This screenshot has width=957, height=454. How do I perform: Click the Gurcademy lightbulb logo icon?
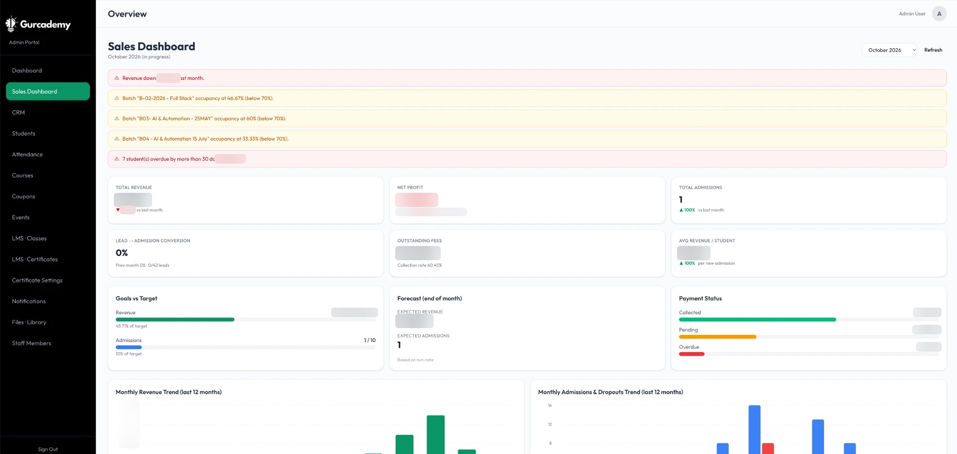(11, 24)
